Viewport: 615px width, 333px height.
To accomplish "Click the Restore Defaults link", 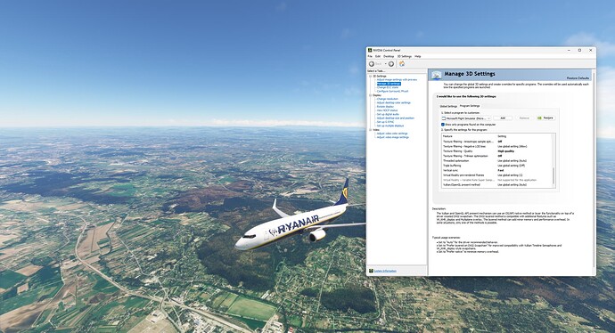I will (578, 78).
